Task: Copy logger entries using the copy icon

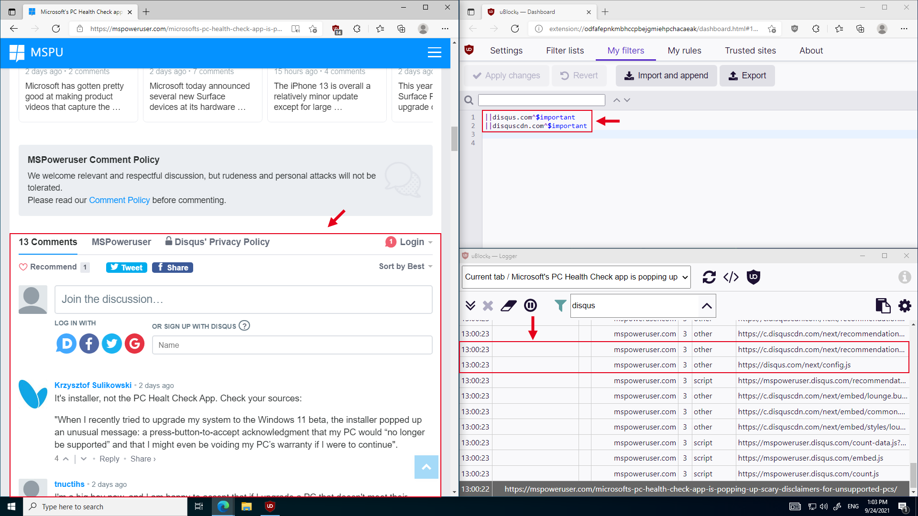Action: (x=883, y=305)
